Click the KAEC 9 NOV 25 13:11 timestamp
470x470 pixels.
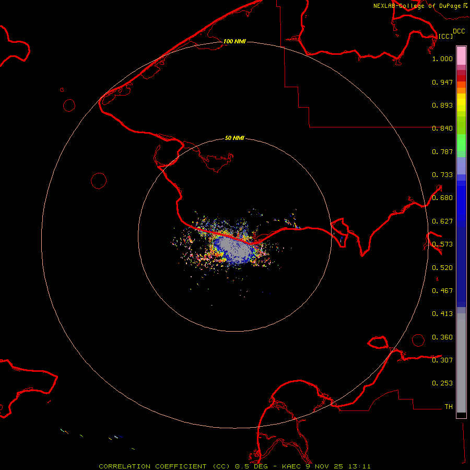click(x=326, y=466)
